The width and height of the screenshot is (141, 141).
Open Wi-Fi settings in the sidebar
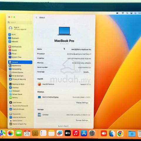pyautogui.click(x=12, y=35)
